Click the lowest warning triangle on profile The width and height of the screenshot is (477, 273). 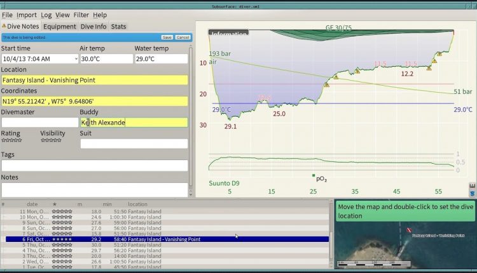pos(326,85)
